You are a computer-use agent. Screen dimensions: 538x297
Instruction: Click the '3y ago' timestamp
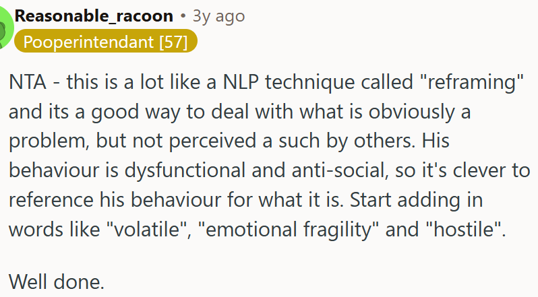point(218,15)
